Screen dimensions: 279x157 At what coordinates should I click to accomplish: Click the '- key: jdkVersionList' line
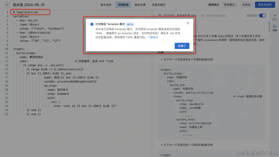[x=33, y=33]
